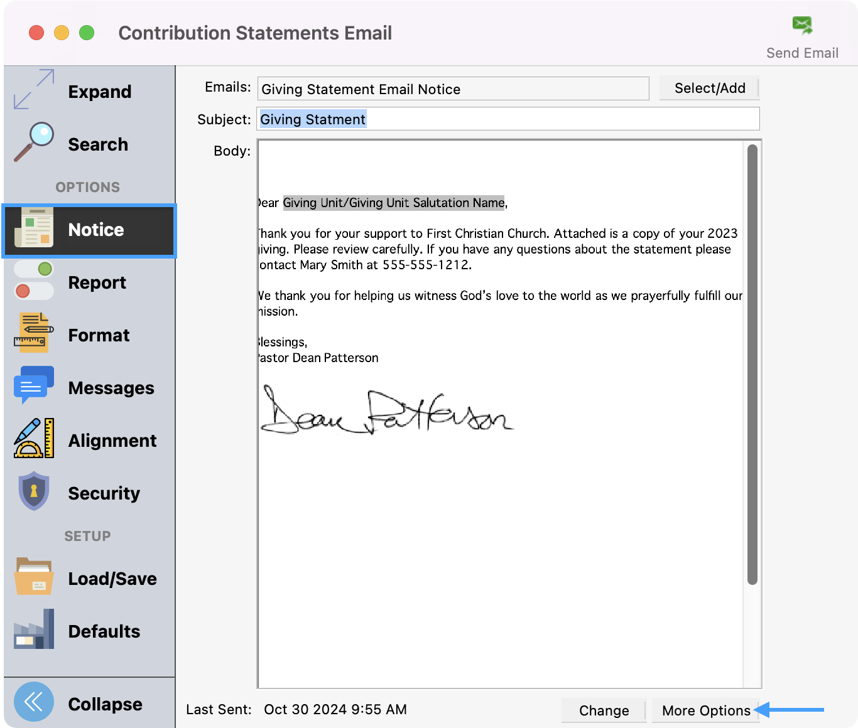Click the Load/Save folder icon
The image size is (858, 728).
[34, 577]
